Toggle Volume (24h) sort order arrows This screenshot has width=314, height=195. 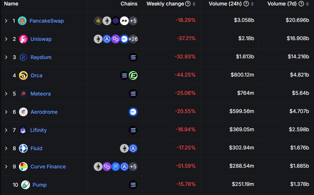tap(252, 4)
